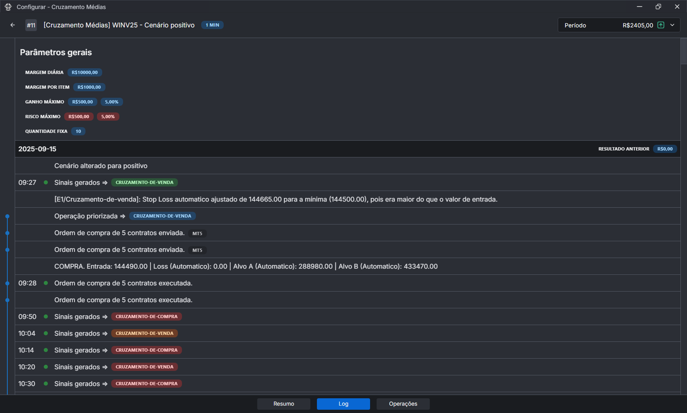Screen dimensions: 687x413
Task: Click green status dot at 09:27
Action: click(46, 182)
